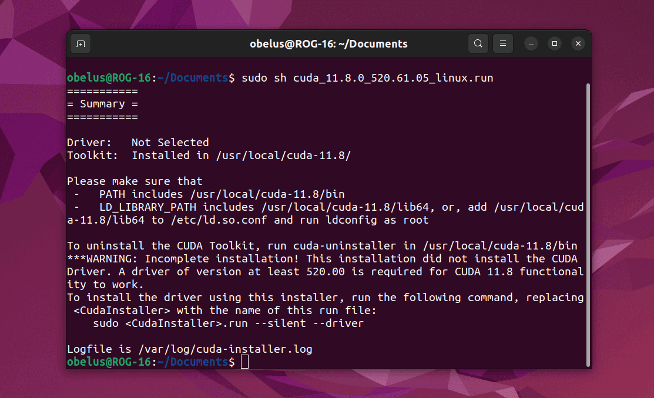Minimize the terminal window

coord(531,43)
